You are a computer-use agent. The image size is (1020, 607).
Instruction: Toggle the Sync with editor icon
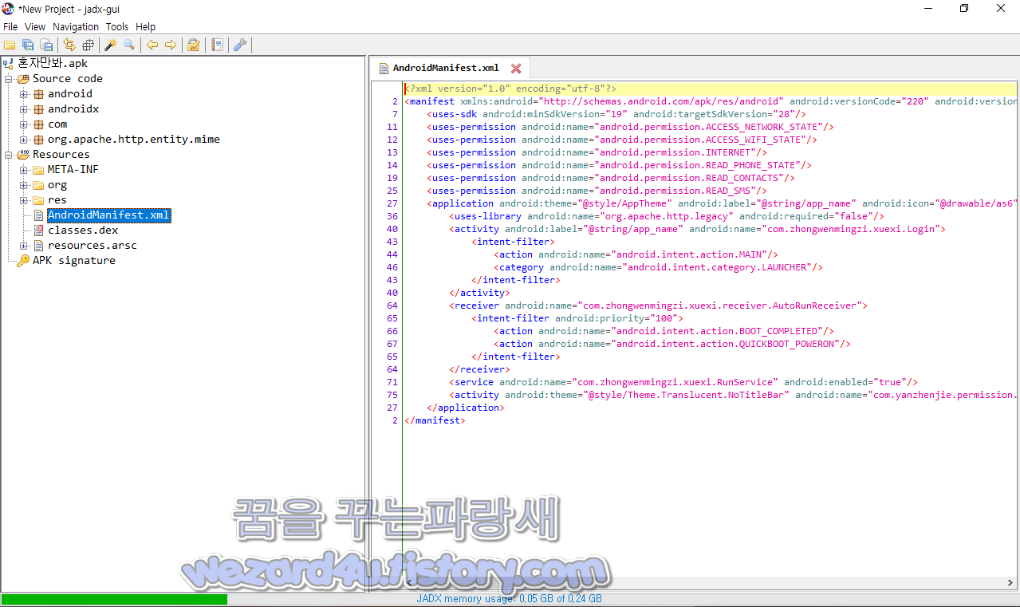(x=69, y=45)
